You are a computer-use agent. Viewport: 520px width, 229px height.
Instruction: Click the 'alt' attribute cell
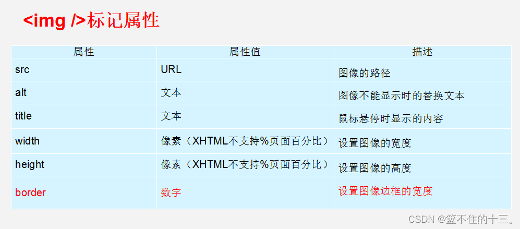tap(84, 93)
